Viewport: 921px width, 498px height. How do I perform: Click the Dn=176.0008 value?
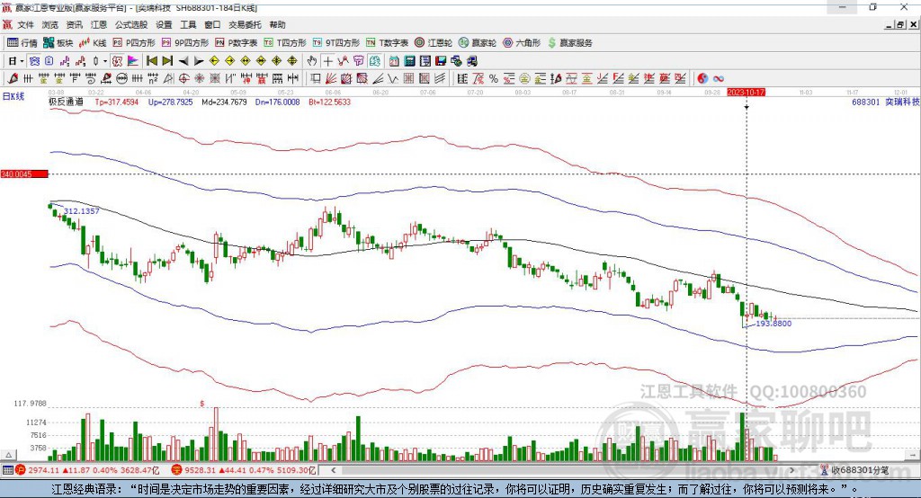pyautogui.click(x=277, y=102)
